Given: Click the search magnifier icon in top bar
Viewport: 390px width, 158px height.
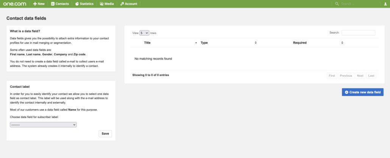Looking at the screenshot, I should click(337, 4).
